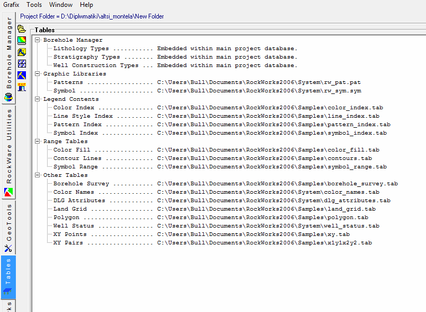This screenshot has height=312, width=426.
Task: Click the four-pane grid icon
Action: (x=22, y=64)
